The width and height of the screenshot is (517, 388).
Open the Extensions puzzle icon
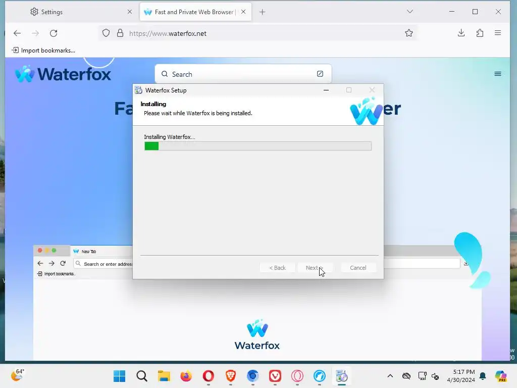point(480,33)
